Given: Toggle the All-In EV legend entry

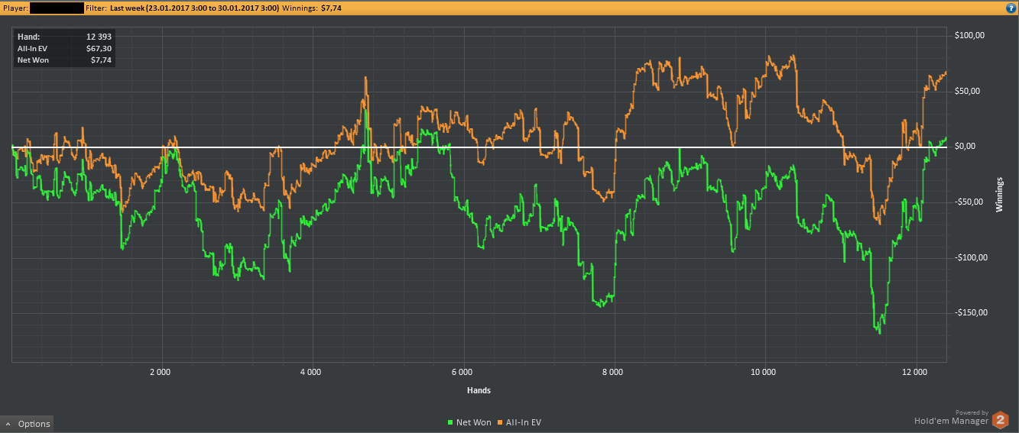Looking at the screenshot, I should 519,422.
